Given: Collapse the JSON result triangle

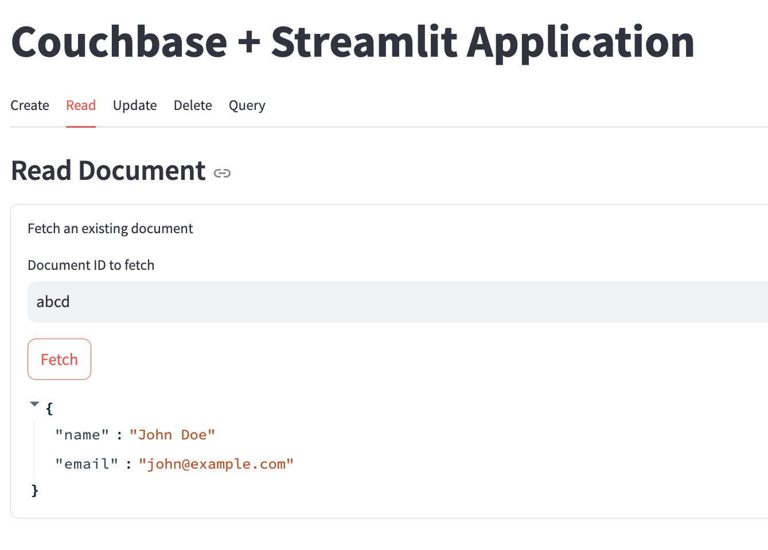Looking at the screenshot, I should tap(34, 404).
